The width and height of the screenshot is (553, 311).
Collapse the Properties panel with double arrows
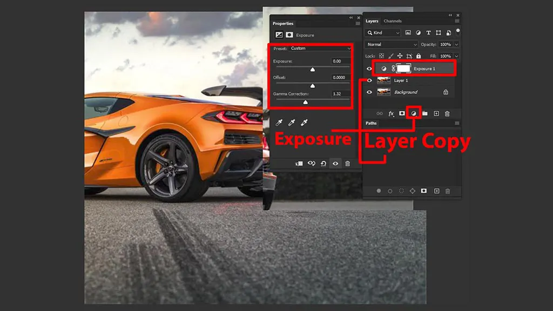click(x=351, y=18)
